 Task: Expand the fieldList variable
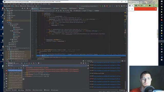(x=25, y=76)
